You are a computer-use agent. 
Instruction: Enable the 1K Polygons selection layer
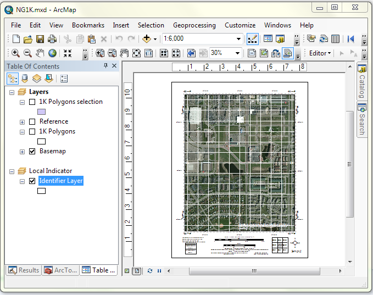pos(32,102)
